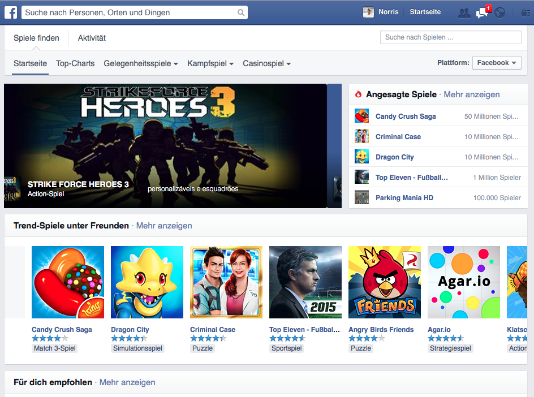Open Dragon City link in Angesagte Spiele

pyautogui.click(x=394, y=157)
